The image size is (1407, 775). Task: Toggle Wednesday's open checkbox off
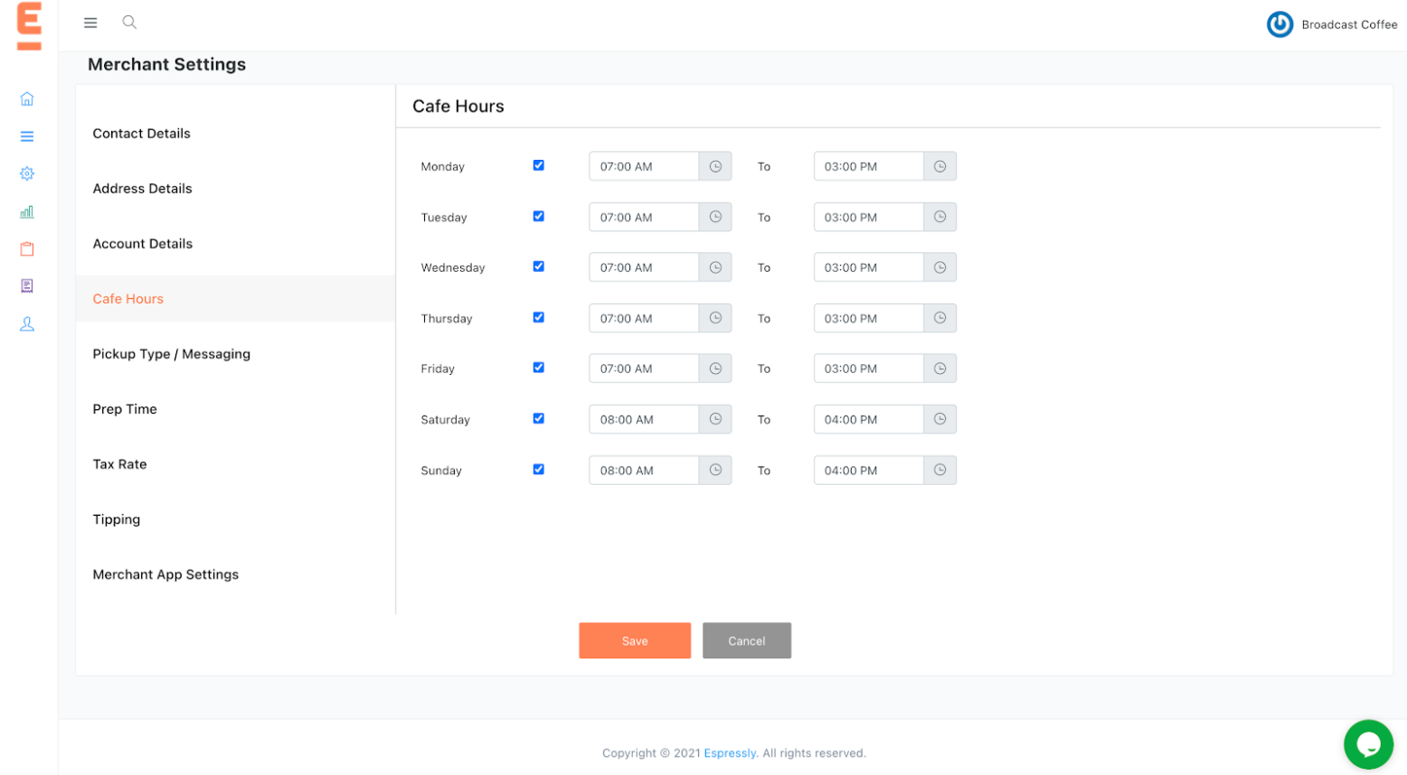[x=538, y=266]
